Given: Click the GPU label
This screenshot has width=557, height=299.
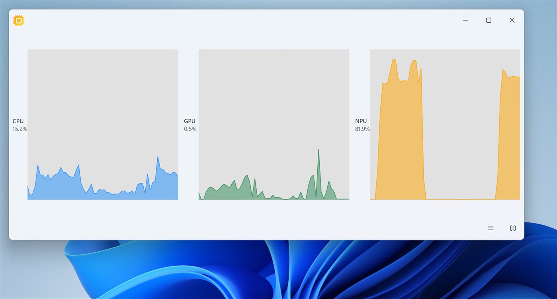Looking at the screenshot, I should point(190,121).
